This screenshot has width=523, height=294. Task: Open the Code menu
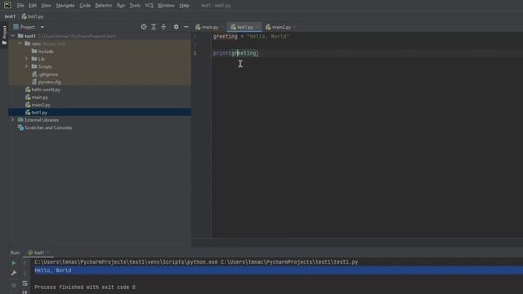[85, 6]
